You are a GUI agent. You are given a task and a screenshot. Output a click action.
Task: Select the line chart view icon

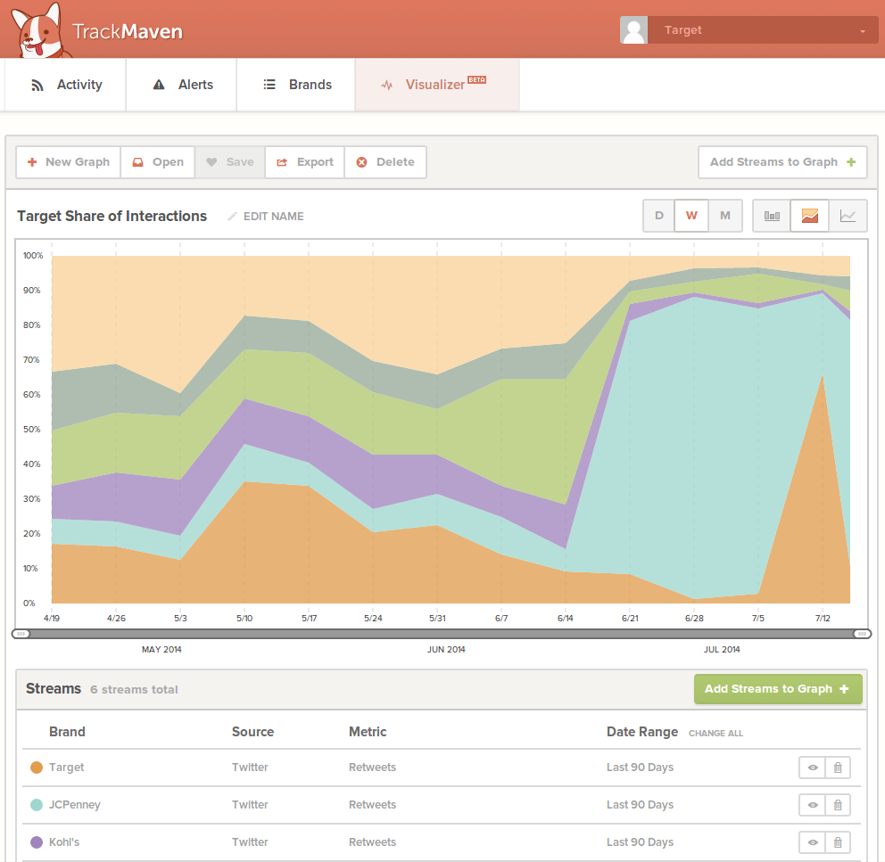point(848,216)
